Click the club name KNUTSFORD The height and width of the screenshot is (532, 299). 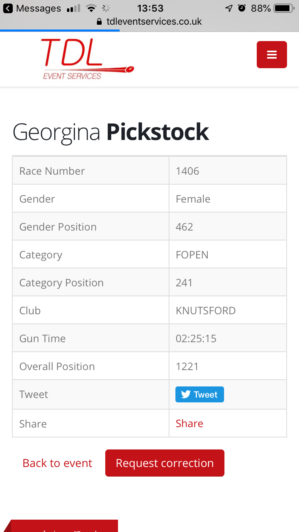[x=205, y=311]
